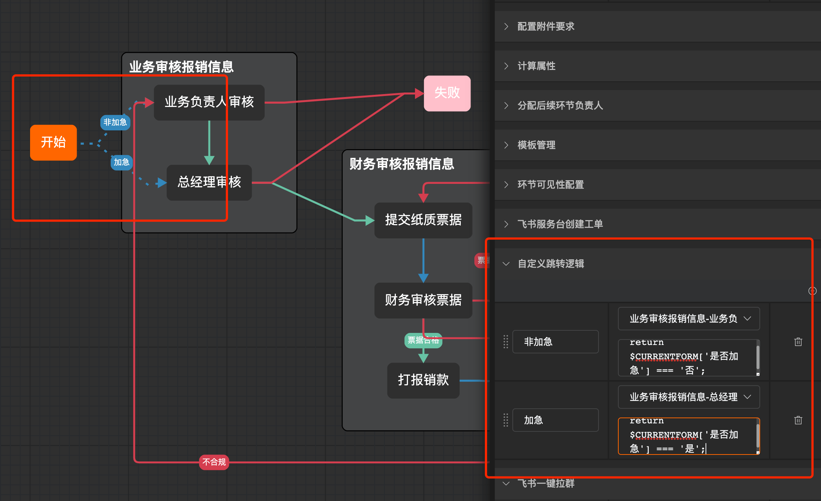This screenshot has height=501, width=821.
Task: Expand the 飞书服务台创建工单 section
Action: click(x=658, y=224)
